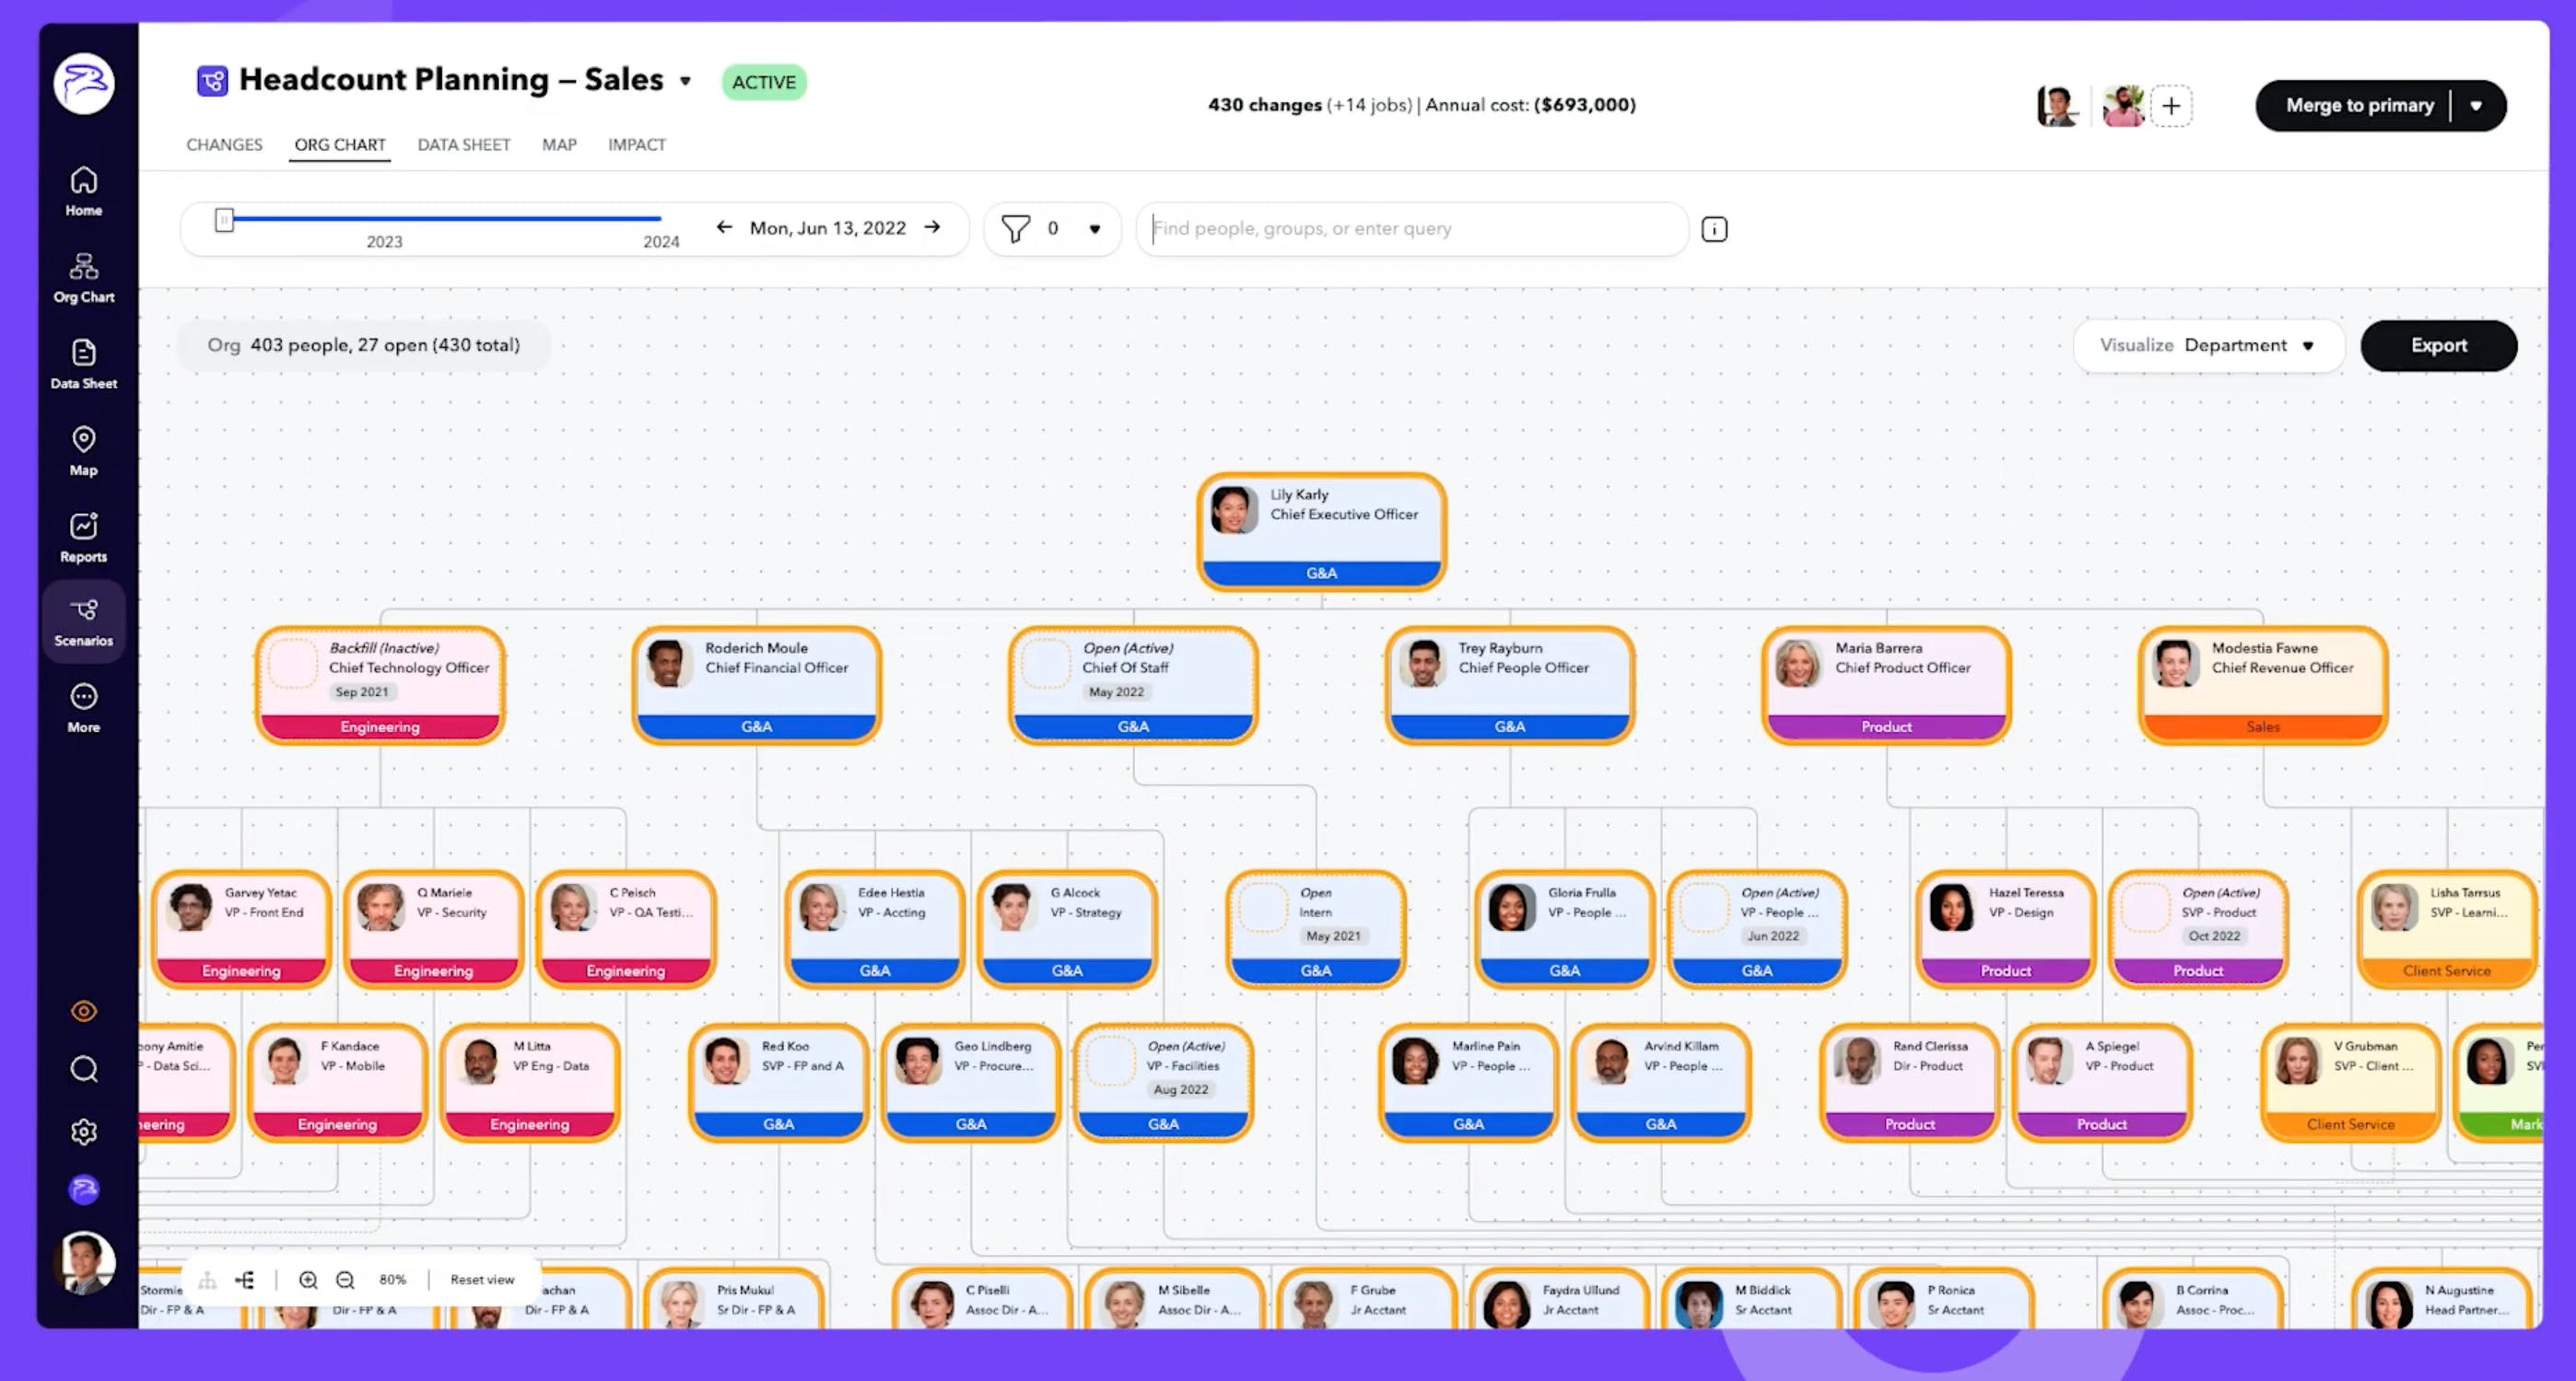Open the query info icon
The height and width of the screenshot is (1381, 2576).
point(1714,229)
